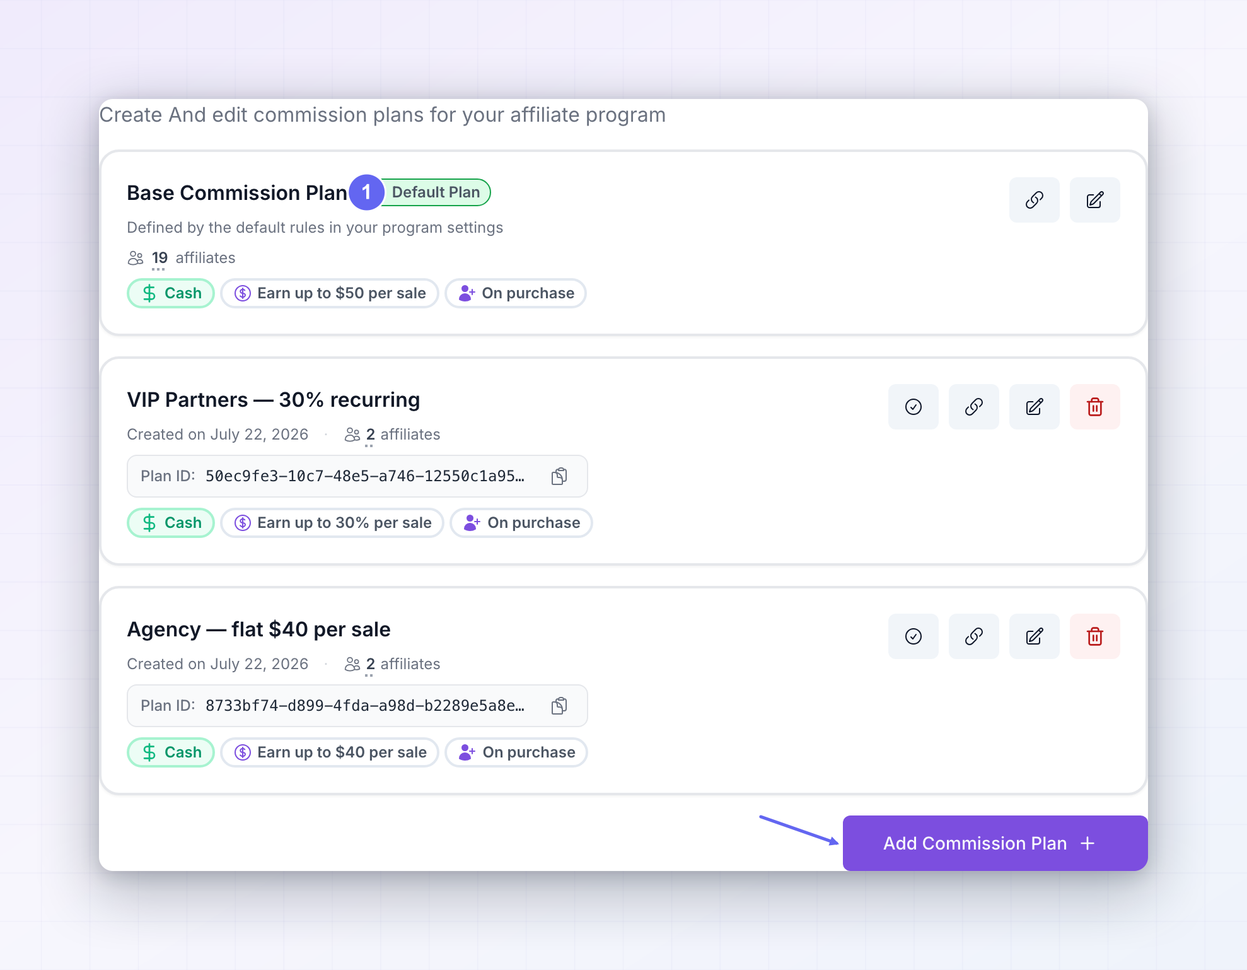The height and width of the screenshot is (970, 1247).
Task: Edit Agency flat $40 per sale plan
Action: click(1034, 636)
